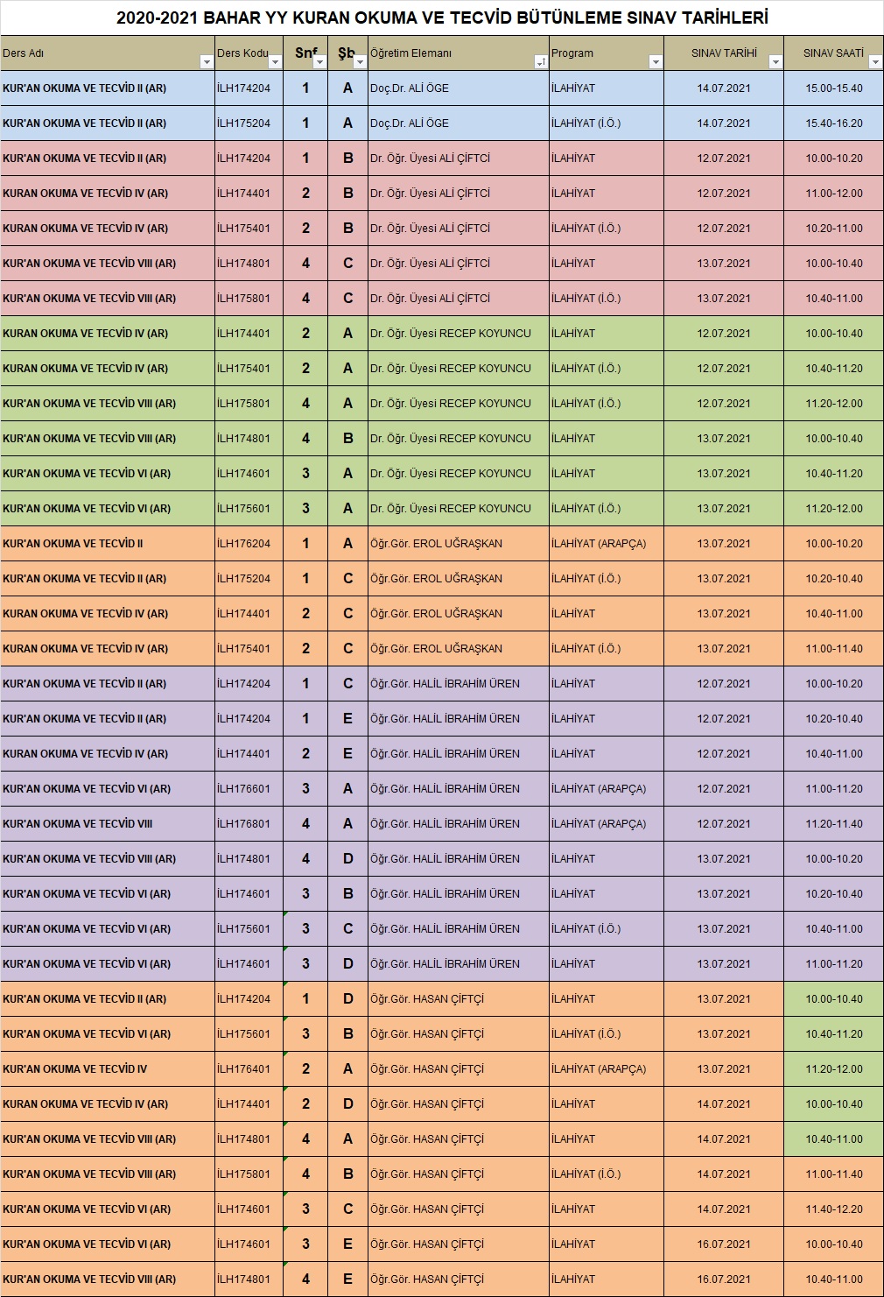Click class number 3 in the 11.40-12.20 row
Image resolution: width=884 pixels, height=1297 pixels.
305,1209
